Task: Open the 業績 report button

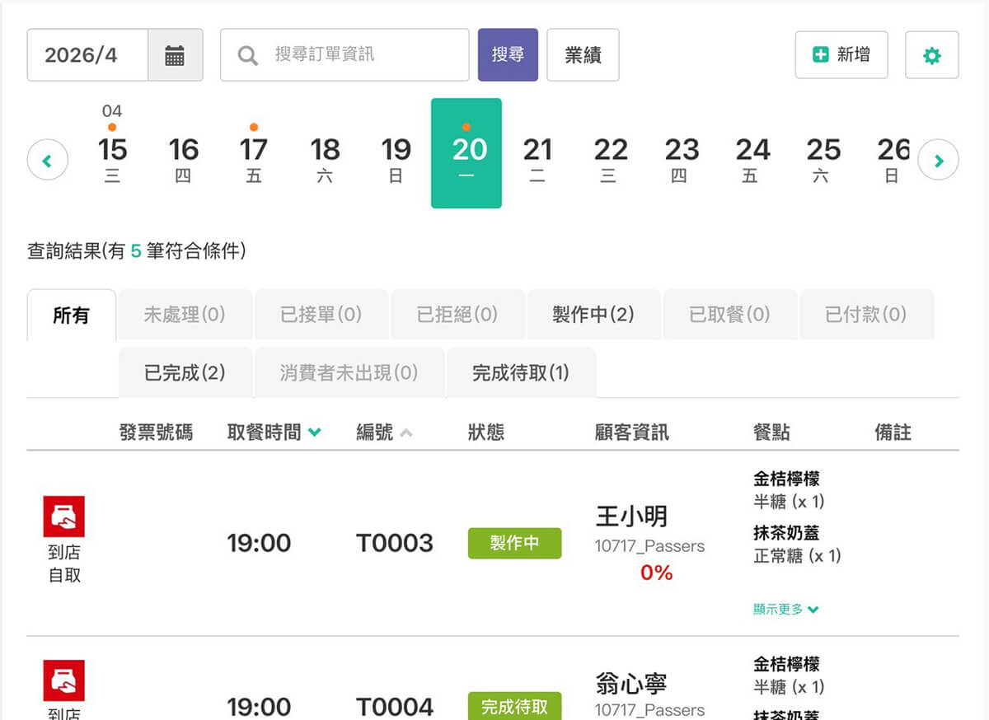Action: click(x=583, y=55)
